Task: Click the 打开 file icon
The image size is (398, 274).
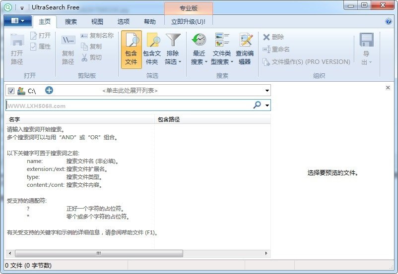Action: point(33,36)
